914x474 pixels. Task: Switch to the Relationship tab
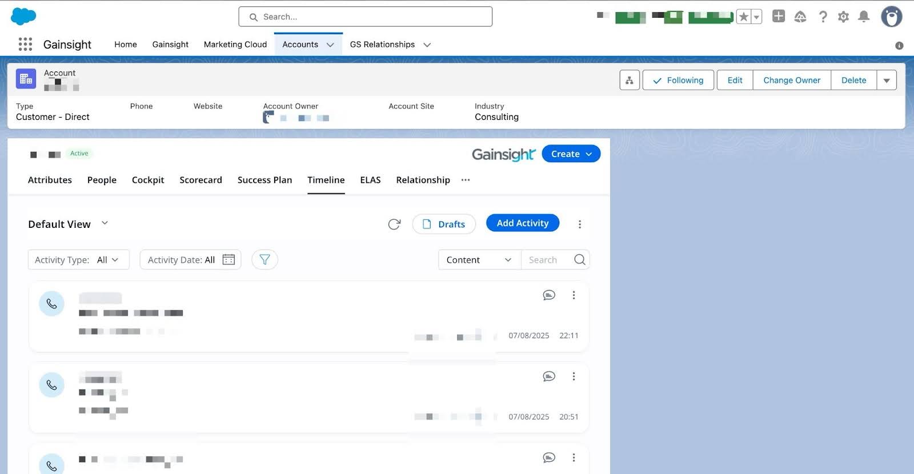coord(423,180)
